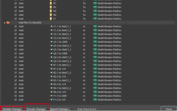Click the component icon next to R2
Image resolution: width=177 pixels, height=111 pixels.
pos(51,7)
